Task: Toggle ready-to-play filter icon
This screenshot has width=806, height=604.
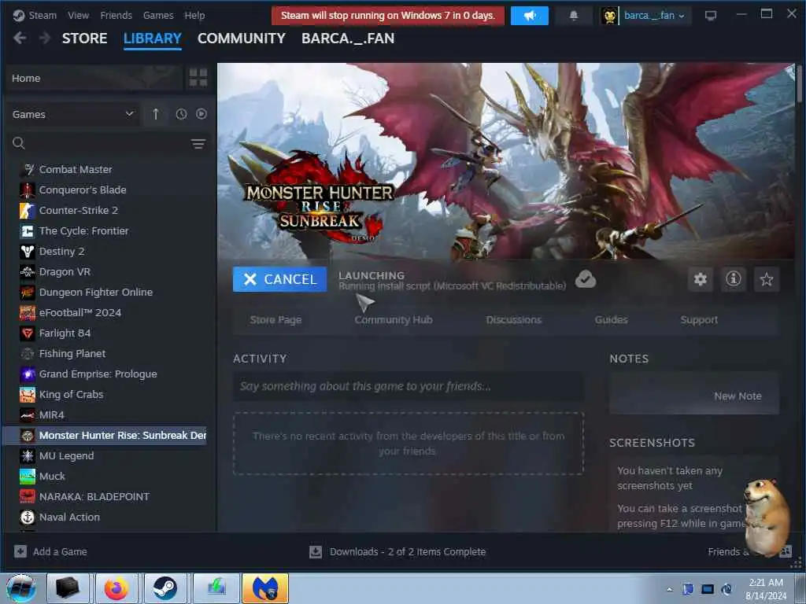Action: point(201,114)
